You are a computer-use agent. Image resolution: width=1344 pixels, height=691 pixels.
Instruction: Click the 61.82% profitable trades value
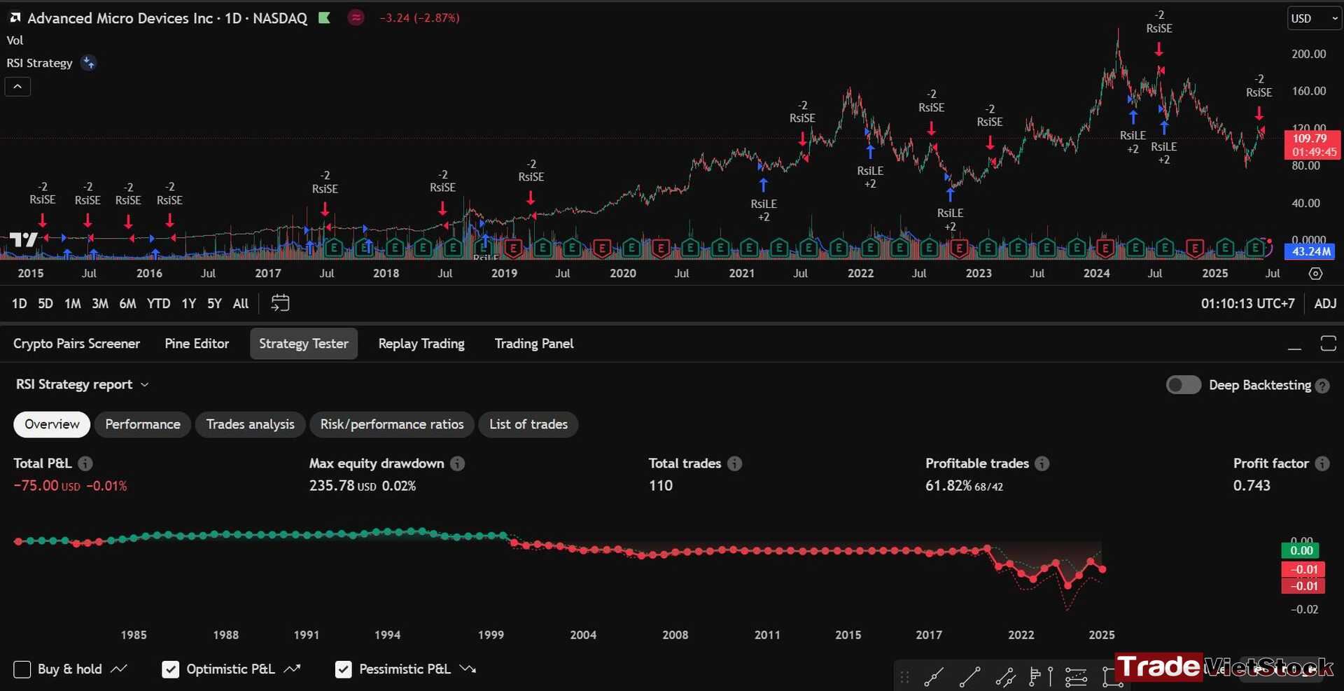[x=948, y=485]
